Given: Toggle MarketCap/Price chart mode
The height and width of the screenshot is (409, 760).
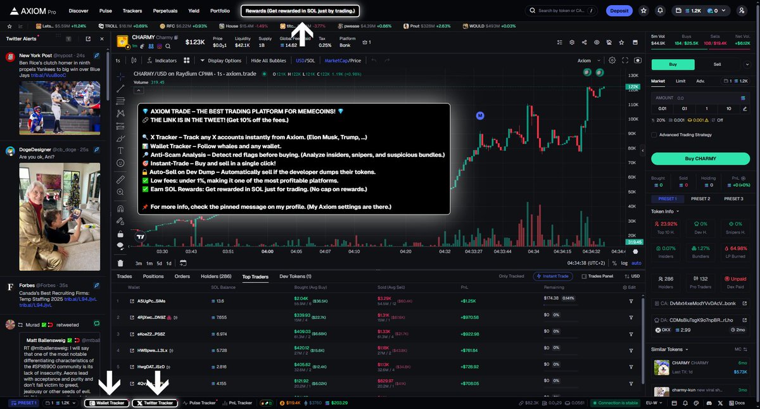Looking at the screenshot, I should 343,61.
